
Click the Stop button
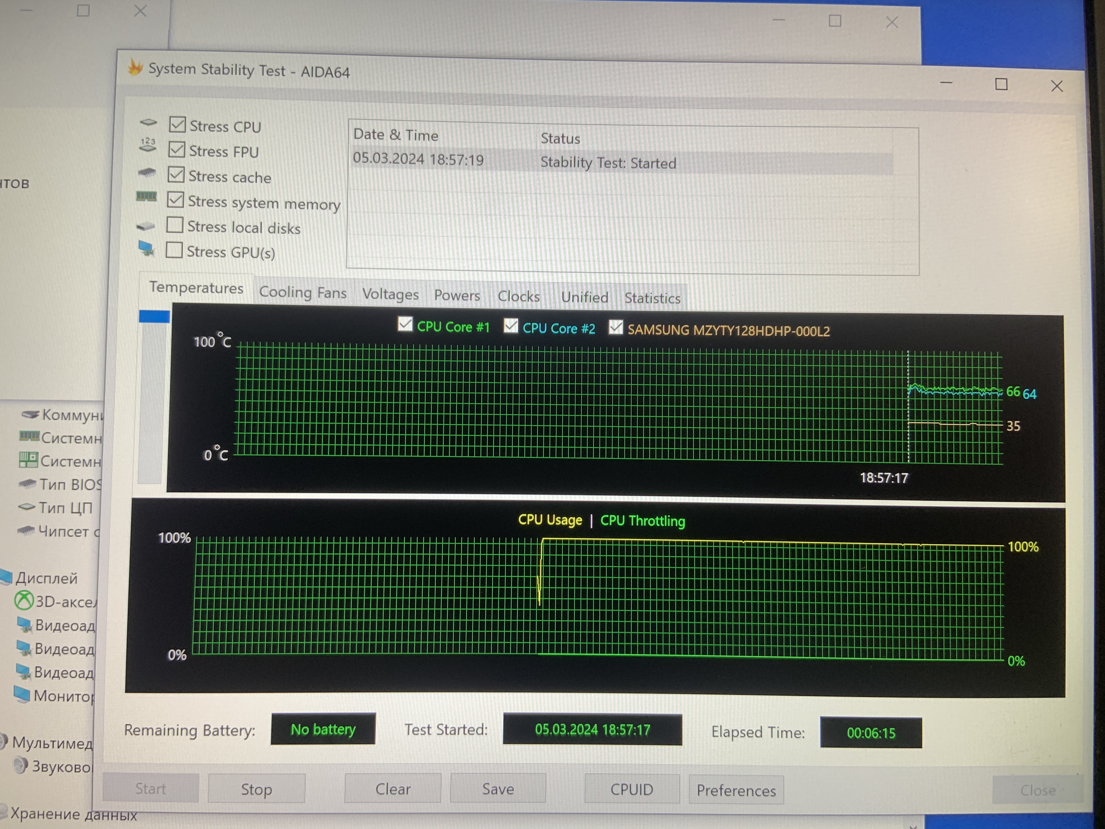256,788
